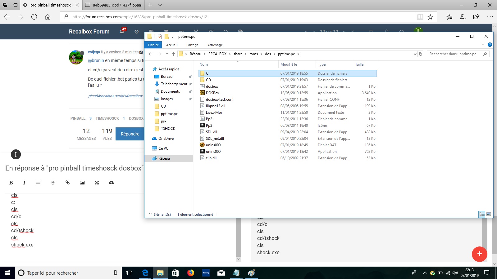Open Windows Start menu
The image size is (497, 279).
[7, 273]
